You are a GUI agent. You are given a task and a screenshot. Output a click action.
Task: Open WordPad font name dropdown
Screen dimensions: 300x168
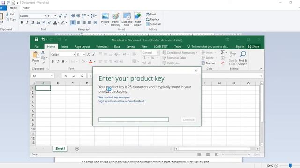45,16
